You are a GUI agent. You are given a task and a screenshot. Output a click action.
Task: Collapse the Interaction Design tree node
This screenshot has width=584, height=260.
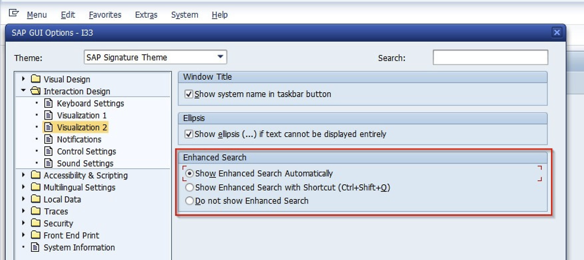pyautogui.click(x=24, y=91)
